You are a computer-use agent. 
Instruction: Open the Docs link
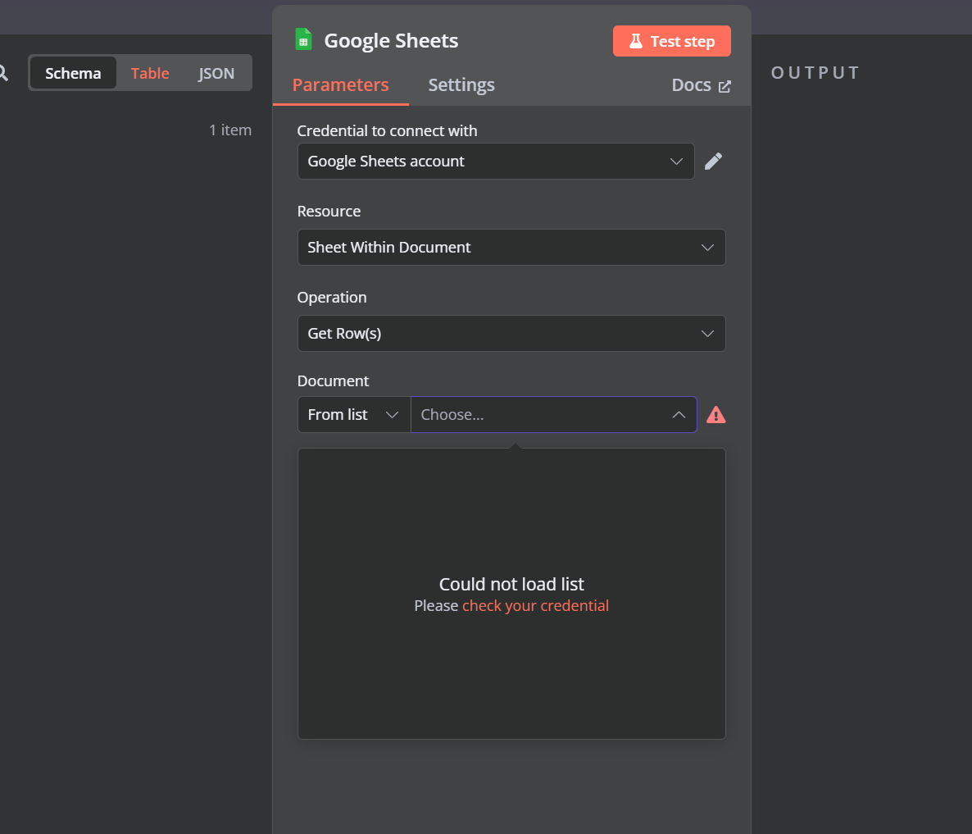tap(692, 84)
